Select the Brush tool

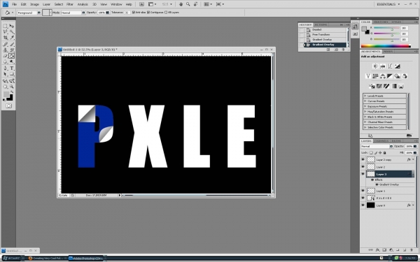pos(12,45)
